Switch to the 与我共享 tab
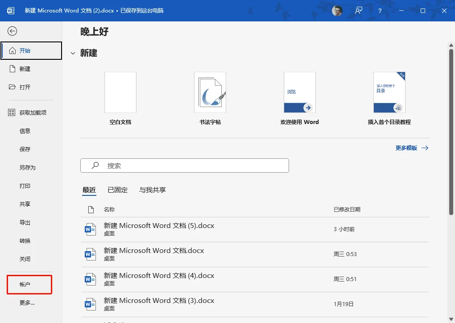 tap(153, 190)
